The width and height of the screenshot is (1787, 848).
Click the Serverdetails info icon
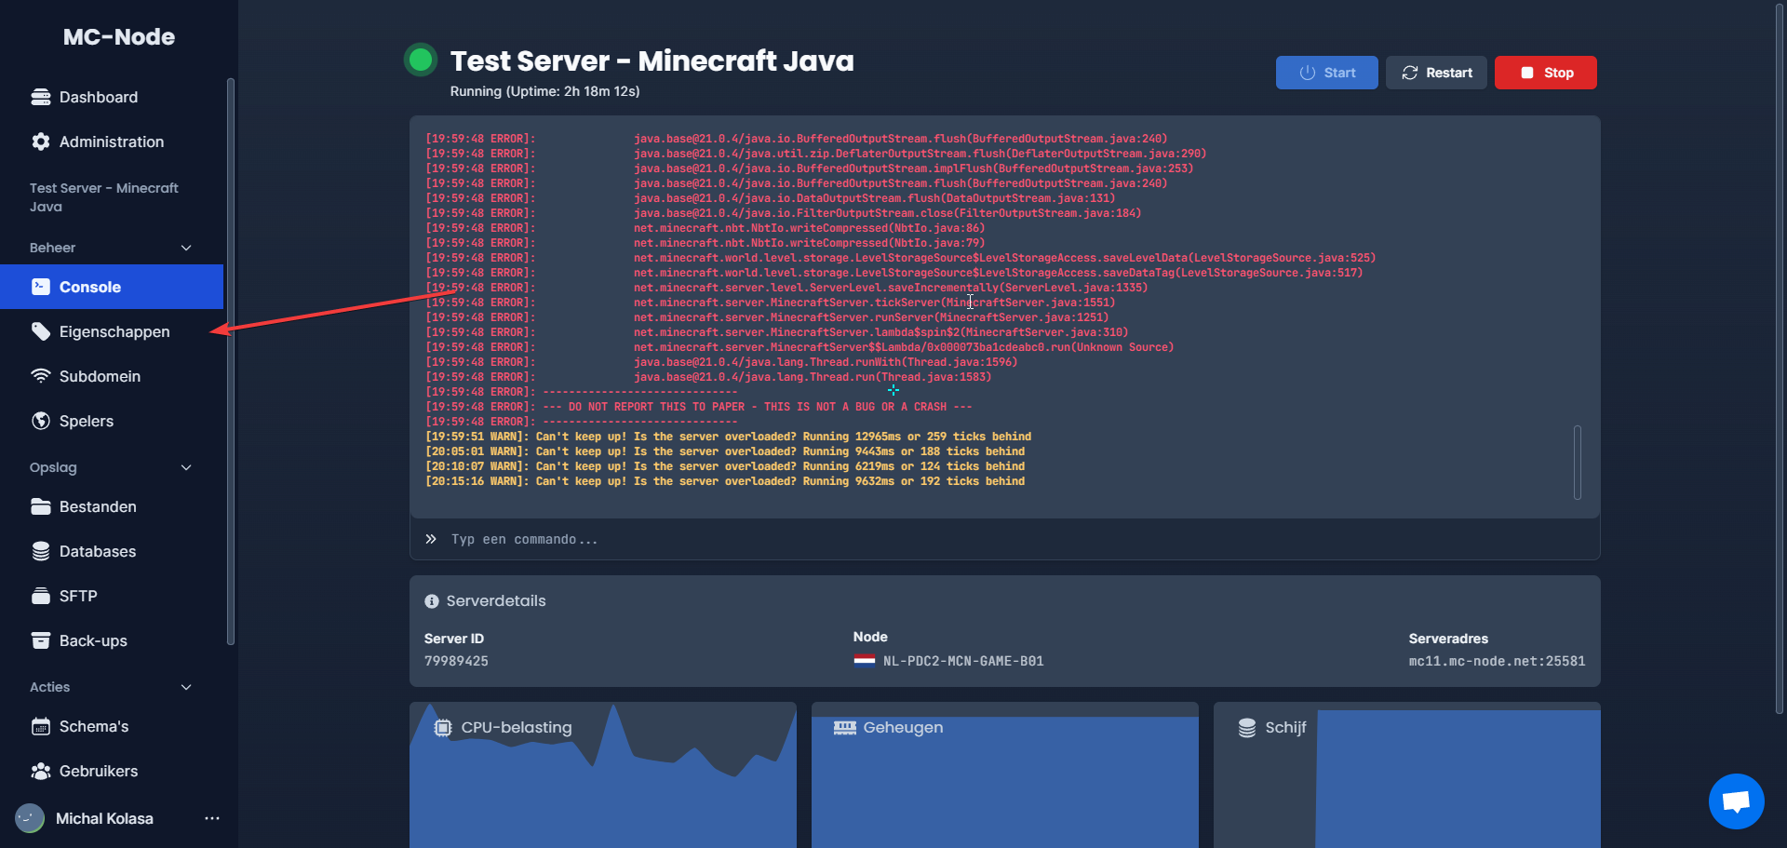[x=432, y=601]
